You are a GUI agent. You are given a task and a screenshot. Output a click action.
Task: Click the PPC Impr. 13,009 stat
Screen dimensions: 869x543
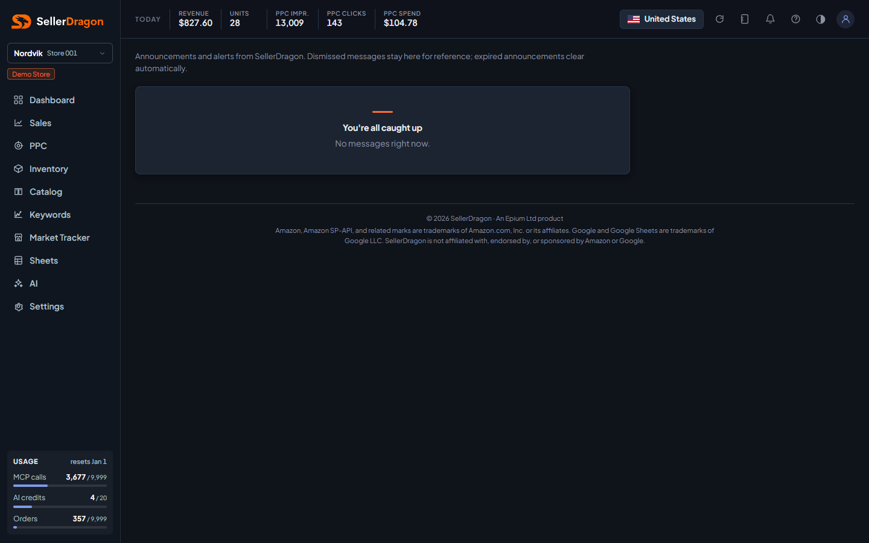pyautogui.click(x=292, y=19)
